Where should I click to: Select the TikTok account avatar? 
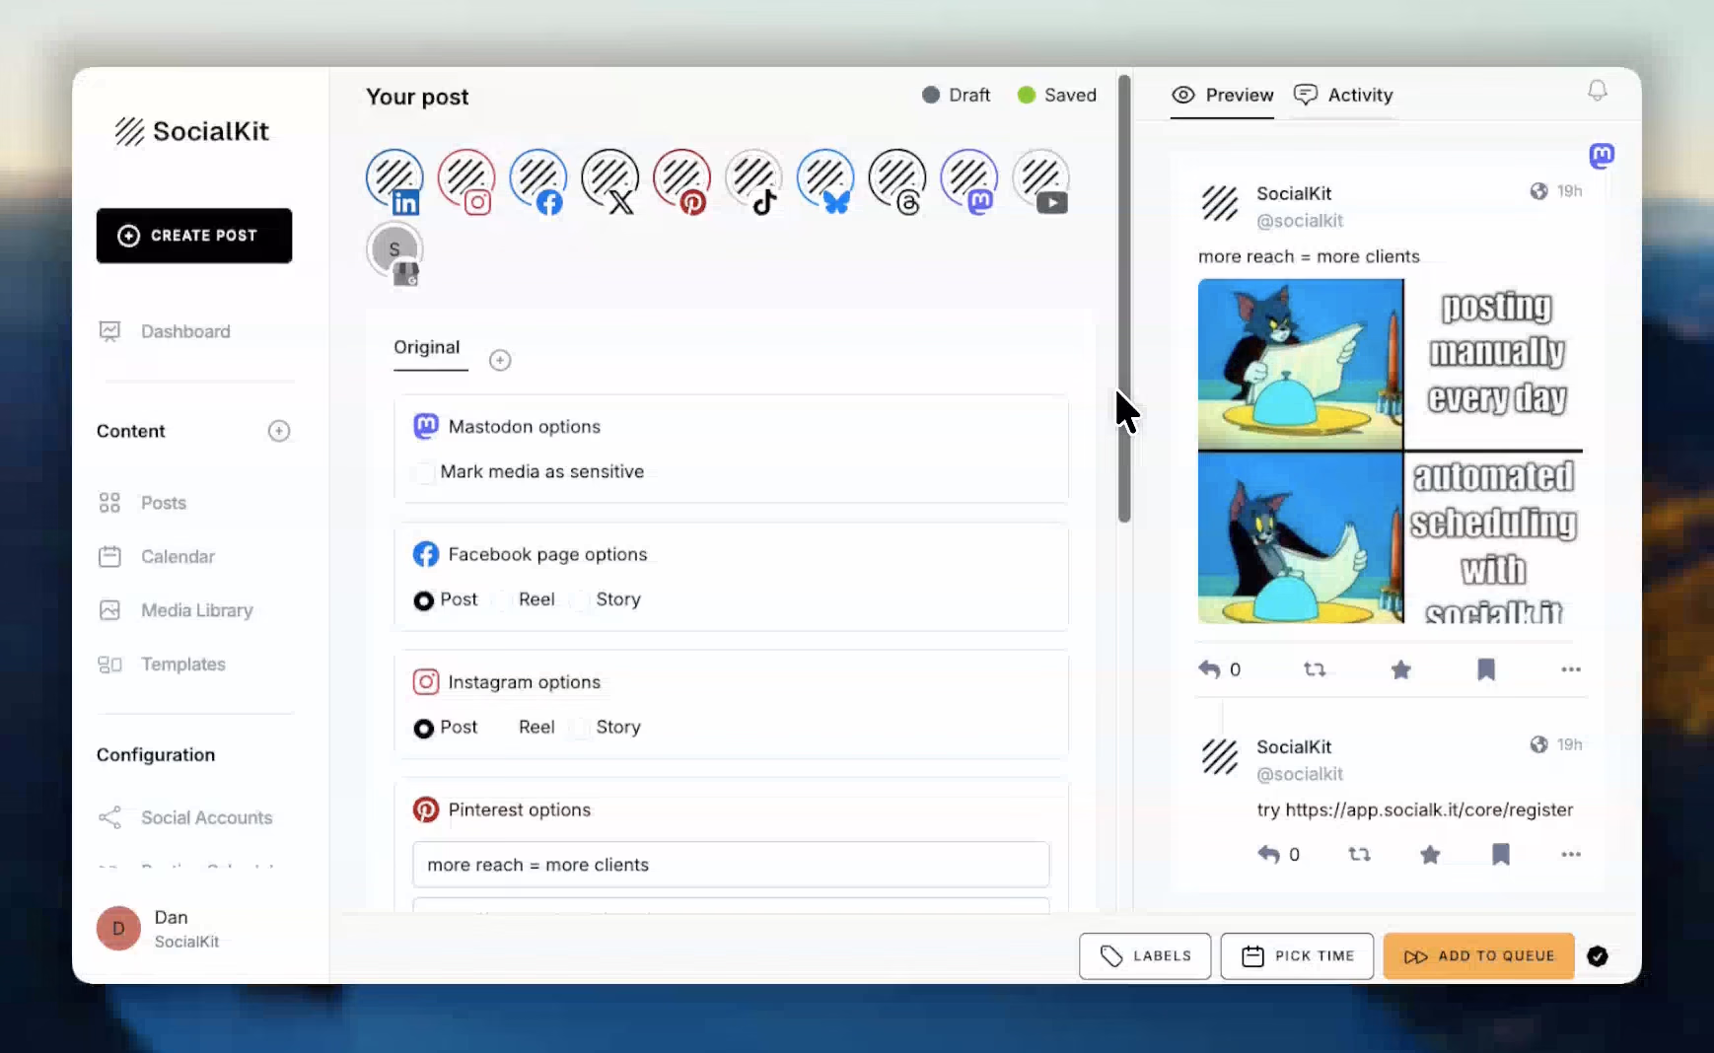click(753, 179)
